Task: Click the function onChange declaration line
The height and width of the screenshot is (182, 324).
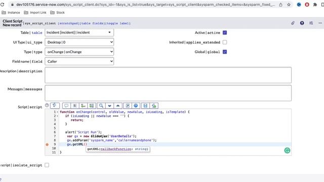Action: tap(125, 112)
